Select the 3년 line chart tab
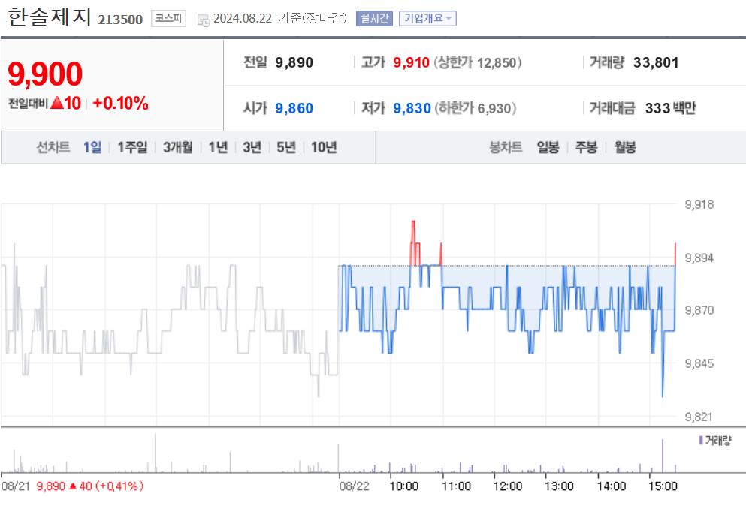This screenshot has height=515, width=746. pyautogui.click(x=252, y=147)
